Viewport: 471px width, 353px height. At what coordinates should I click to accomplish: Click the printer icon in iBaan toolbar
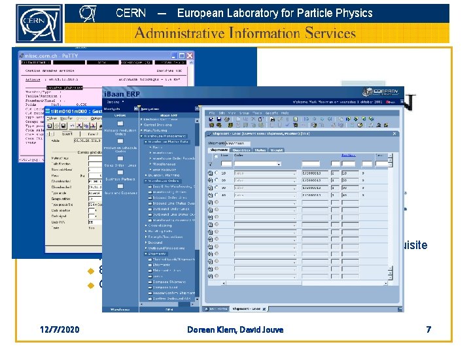226,119
